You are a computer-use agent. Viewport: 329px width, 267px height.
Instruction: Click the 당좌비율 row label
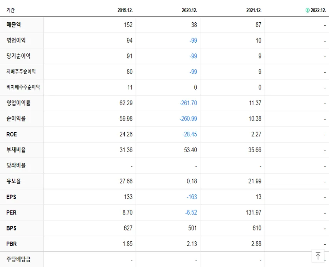[x=16, y=166]
